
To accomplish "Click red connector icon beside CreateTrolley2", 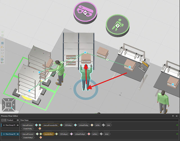I will (x=41, y=137).
